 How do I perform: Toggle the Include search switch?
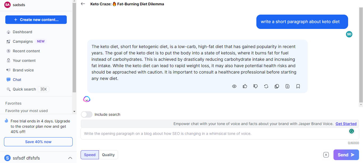(x=87, y=114)
